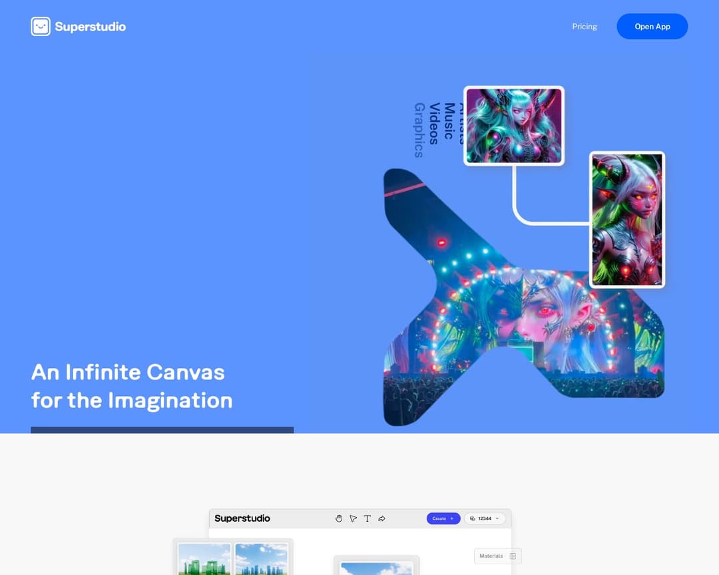
Task: Click the credits coin icon beside 12344
Action: [472, 518]
